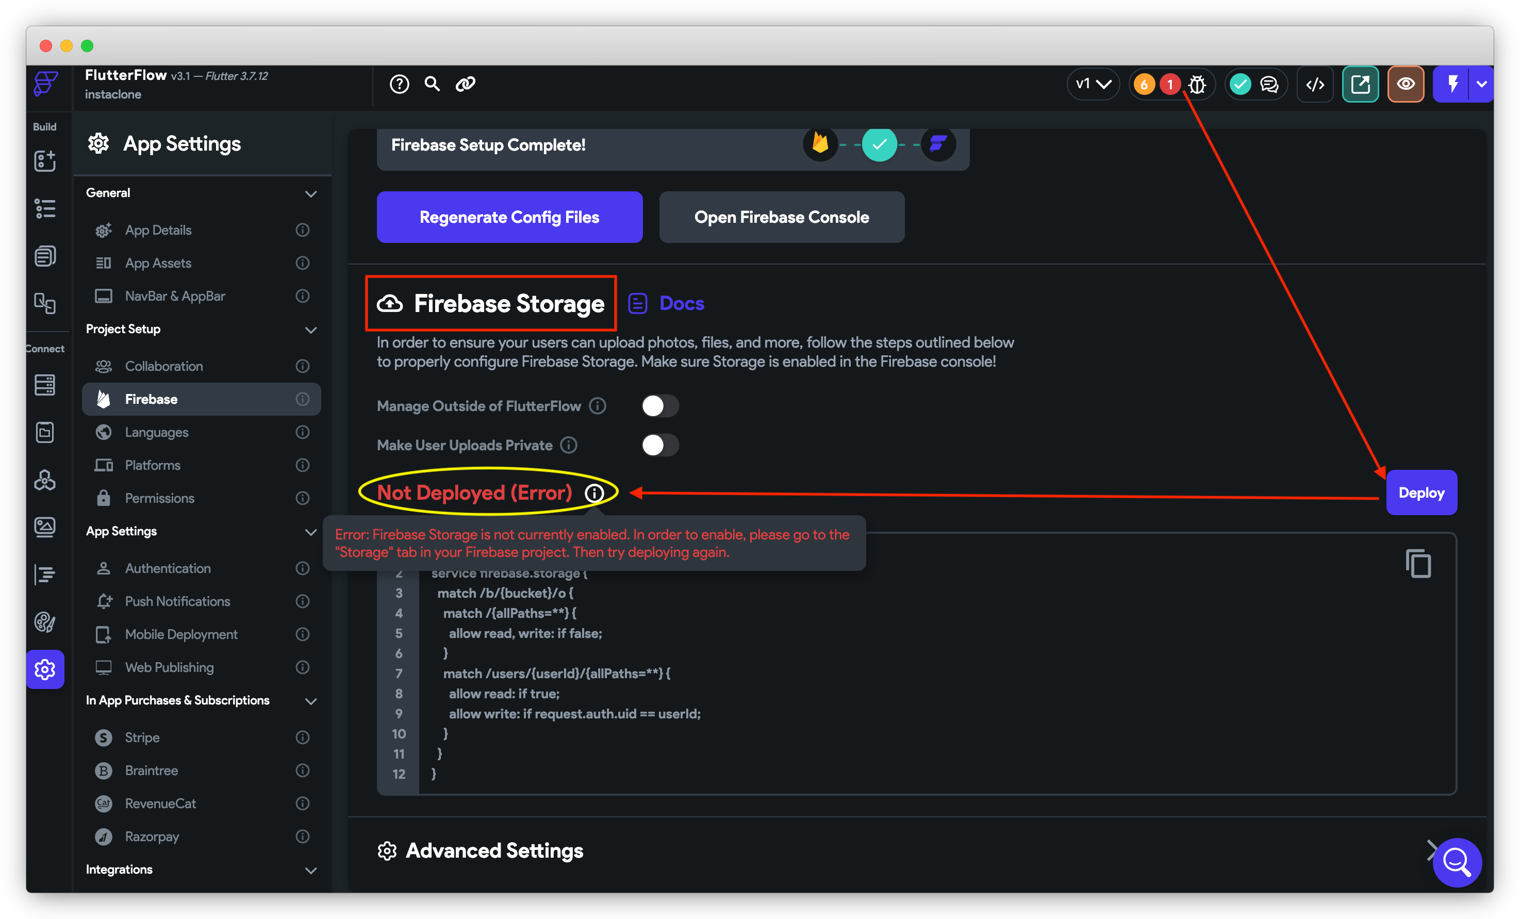Open the support chat bubble at bottom right
This screenshot has height=919, width=1520.
[1457, 862]
